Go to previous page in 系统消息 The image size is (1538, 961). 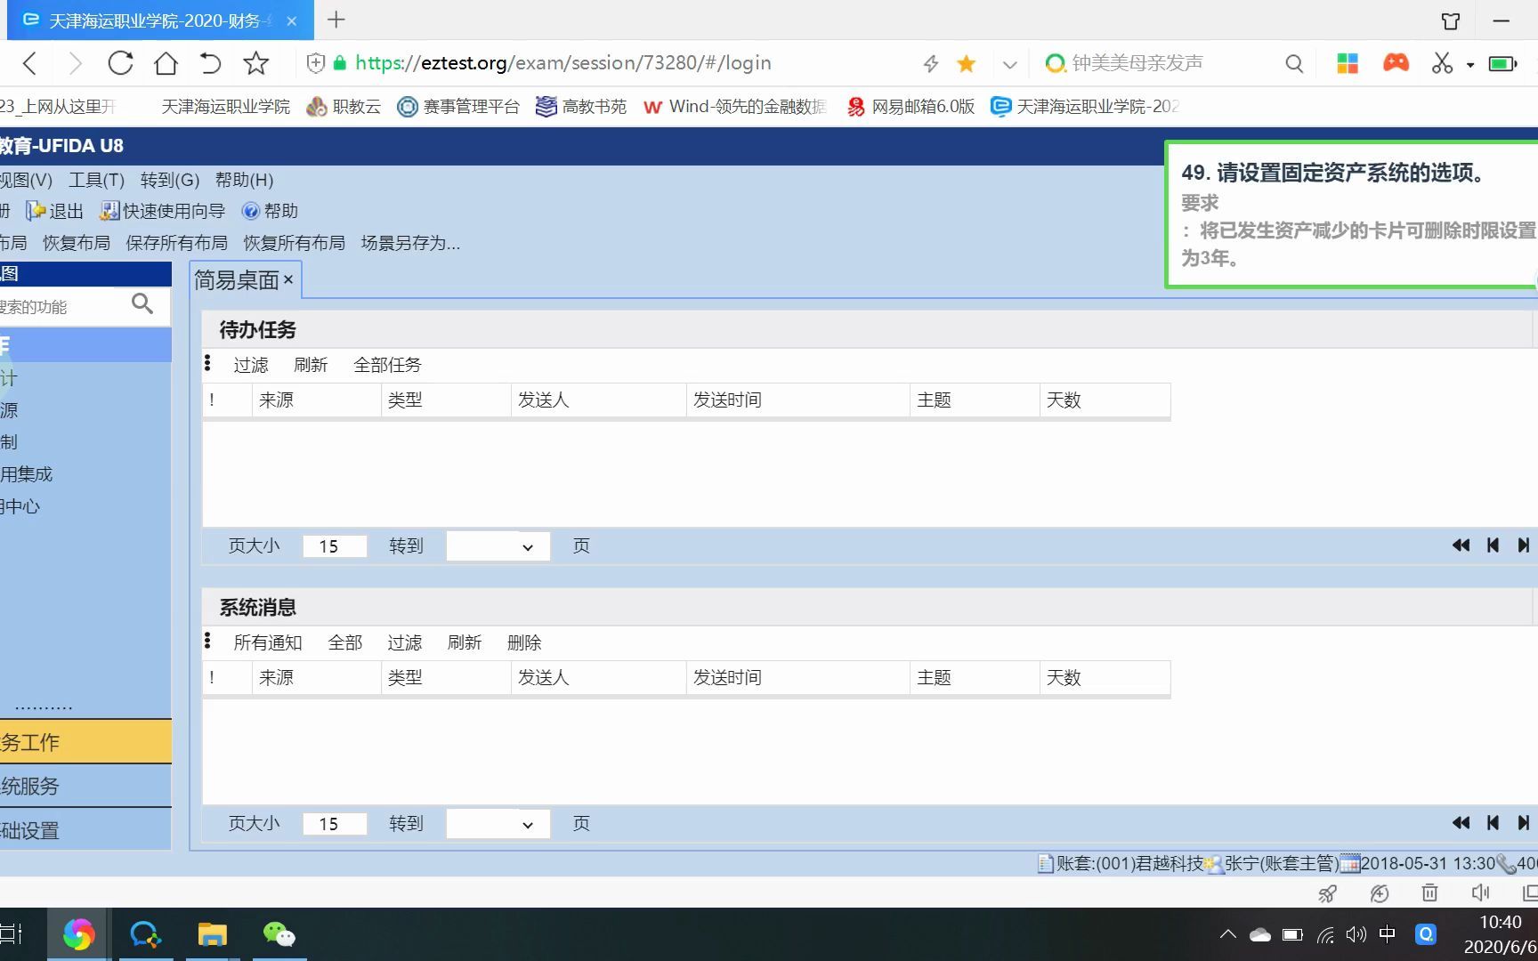(1493, 823)
